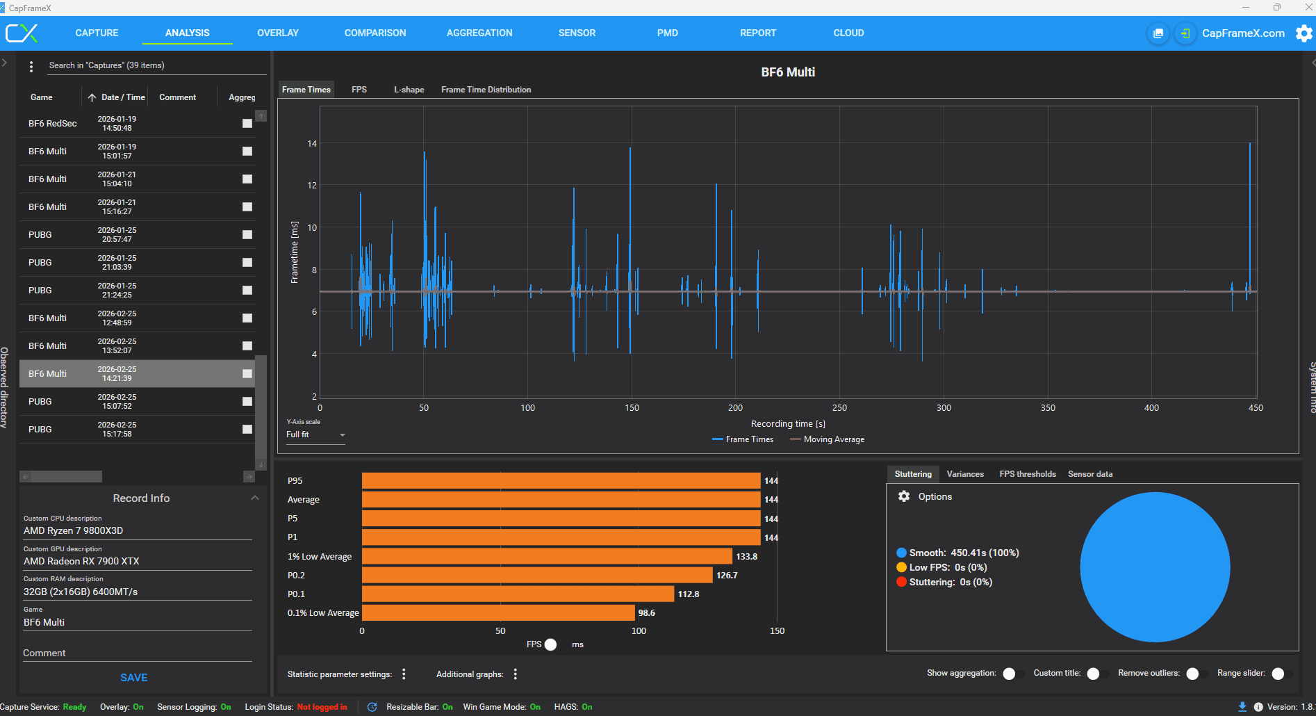The height and width of the screenshot is (716, 1316).
Task: Open settings with the gear icon
Action: click(x=1304, y=33)
